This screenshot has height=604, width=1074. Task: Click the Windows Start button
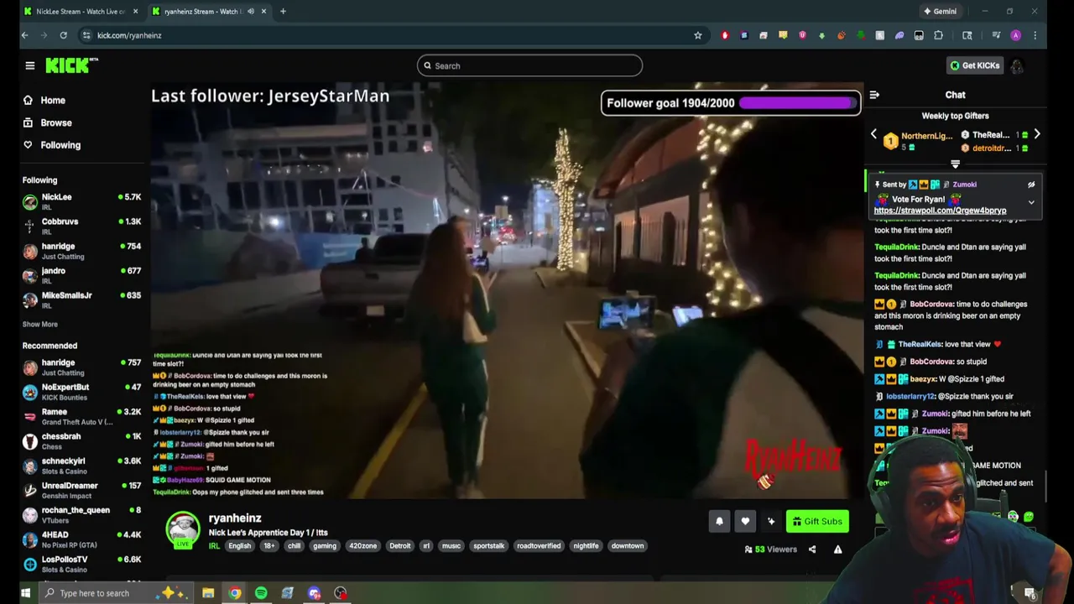[25, 593]
